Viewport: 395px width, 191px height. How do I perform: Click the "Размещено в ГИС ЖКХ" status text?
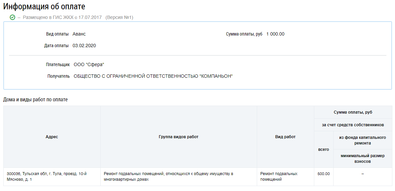tap(62, 17)
